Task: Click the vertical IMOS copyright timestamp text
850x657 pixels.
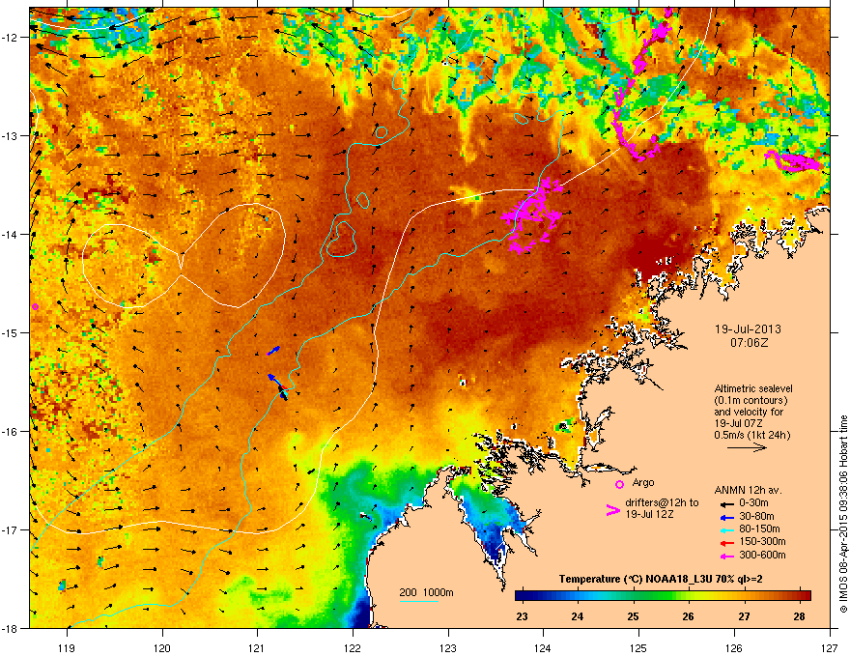Action: click(843, 514)
